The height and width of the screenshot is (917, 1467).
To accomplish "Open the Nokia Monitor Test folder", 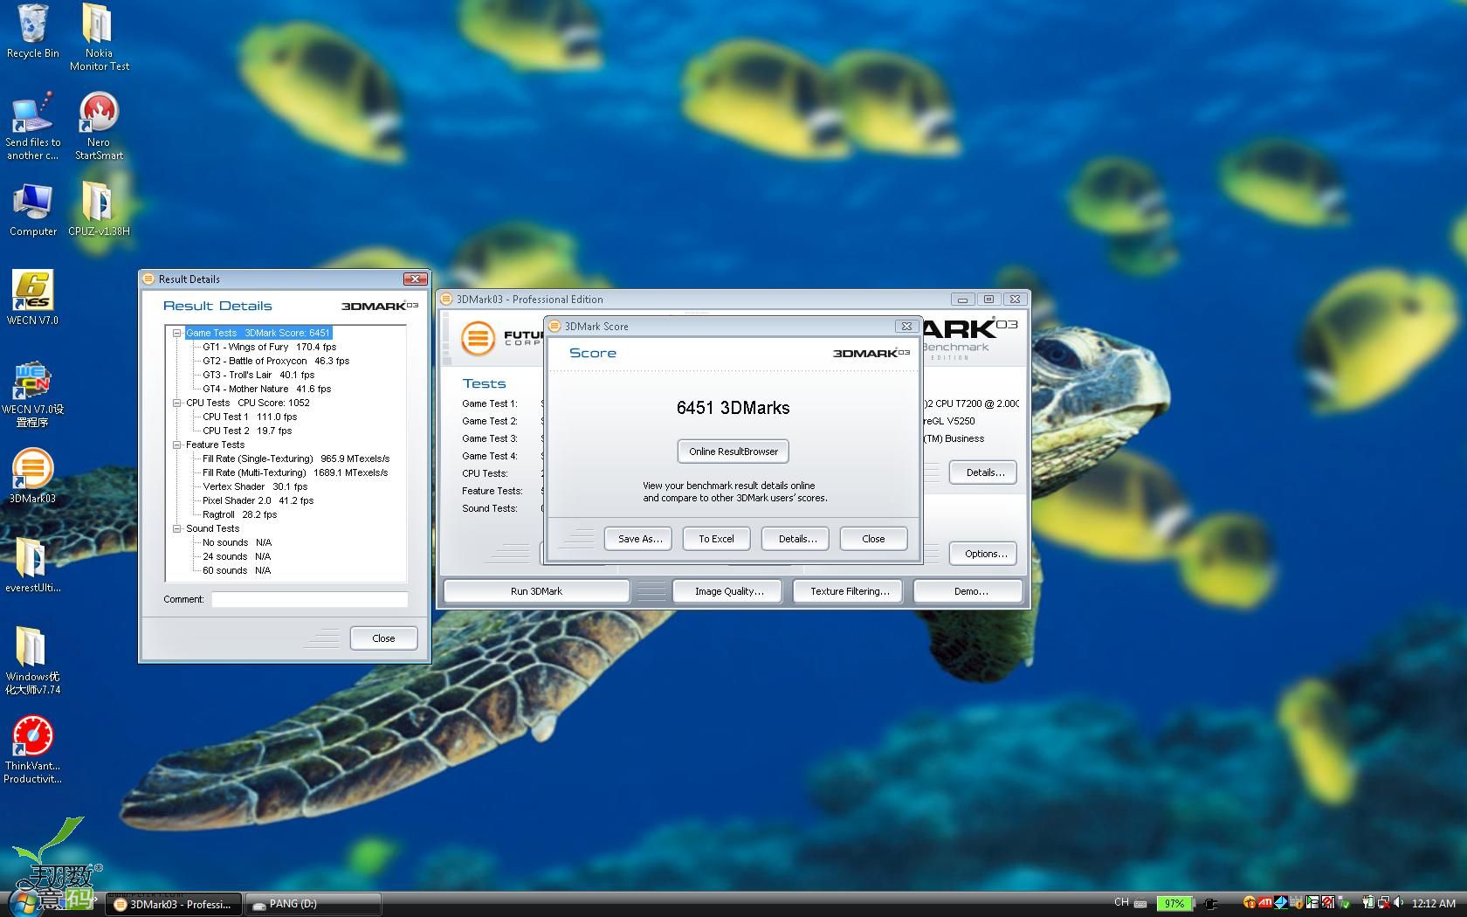I will point(99,37).
